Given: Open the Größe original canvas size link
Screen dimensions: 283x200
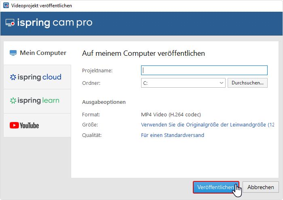Looking at the screenshot, I should pyautogui.click(x=207, y=124).
